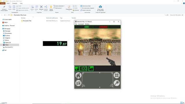185x104 pixels.
Task: Tap the green heart health icon
Action: 77,68
